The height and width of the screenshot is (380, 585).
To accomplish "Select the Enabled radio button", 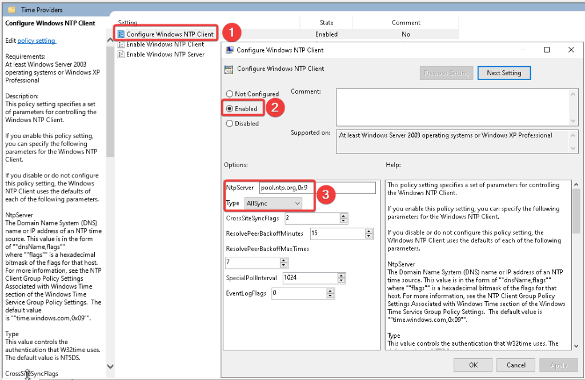I will click(230, 109).
